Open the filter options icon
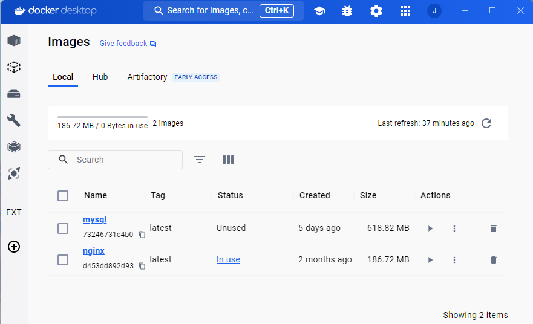Image resolution: width=533 pixels, height=324 pixels. click(200, 160)
